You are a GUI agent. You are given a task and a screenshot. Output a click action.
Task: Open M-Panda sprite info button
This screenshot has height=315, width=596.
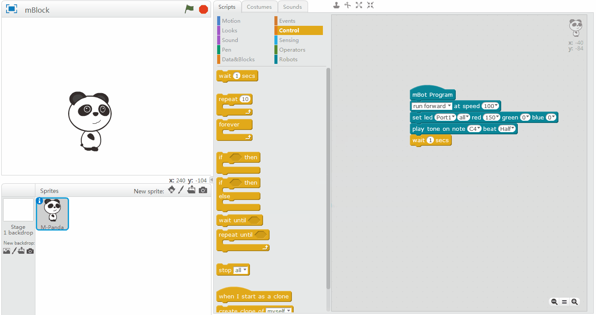[40, 201]
